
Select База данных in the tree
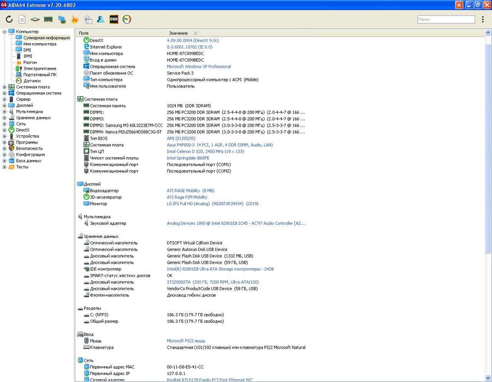tap(28, 160)
